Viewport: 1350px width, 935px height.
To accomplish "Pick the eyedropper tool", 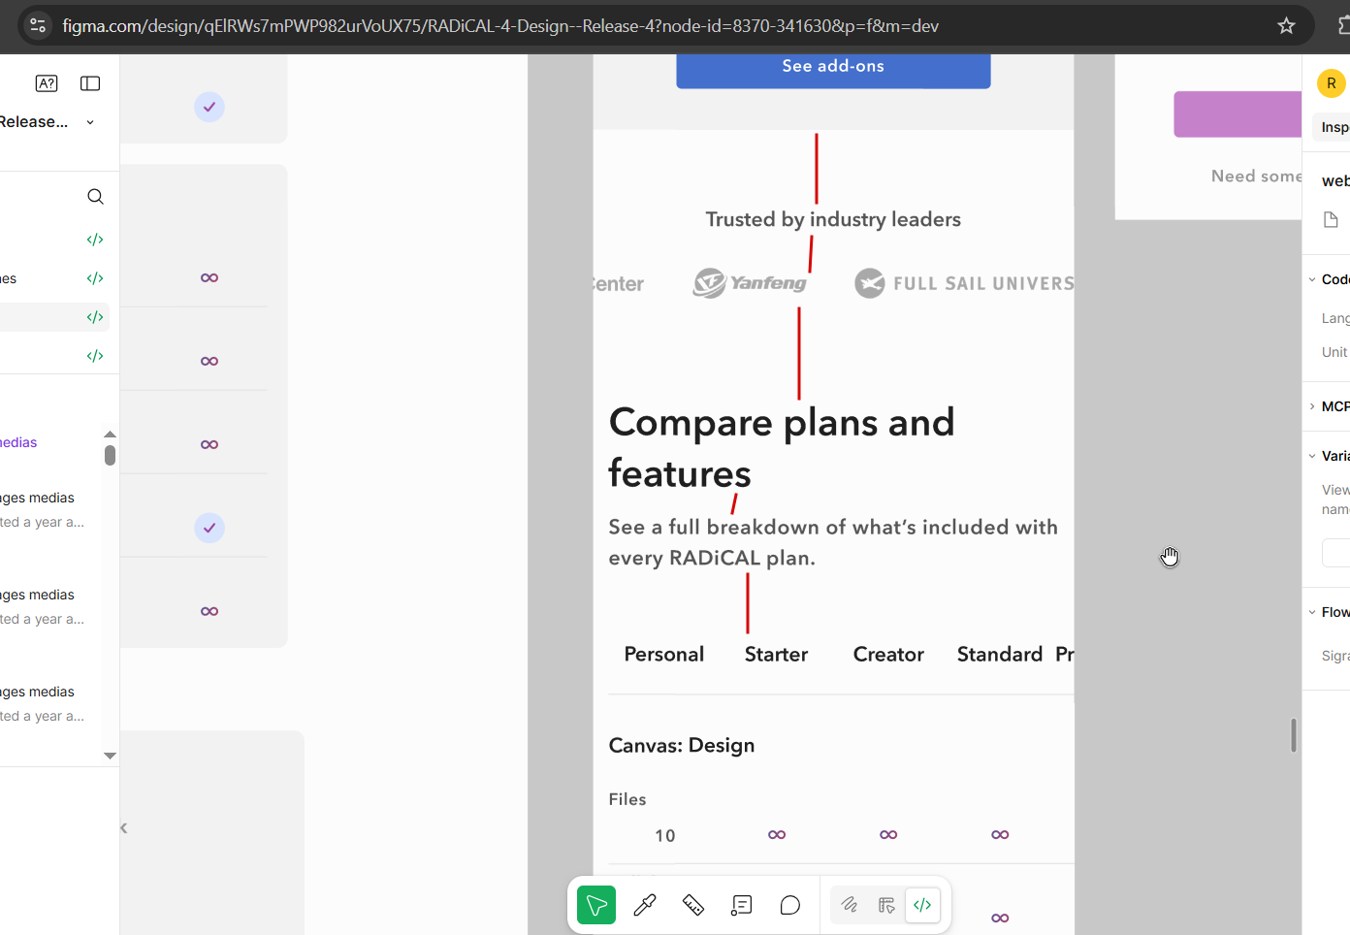I will click(x=645, y=905).
